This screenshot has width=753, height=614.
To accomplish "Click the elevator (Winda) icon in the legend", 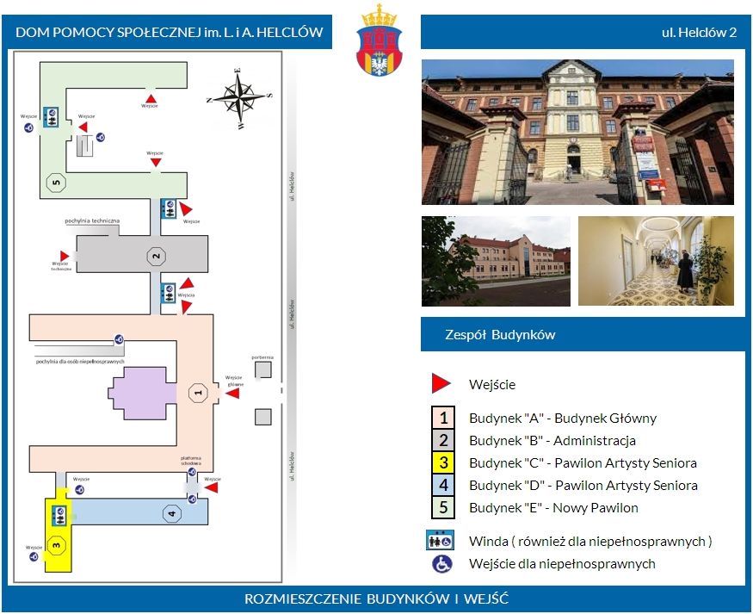I will [441, 542].
